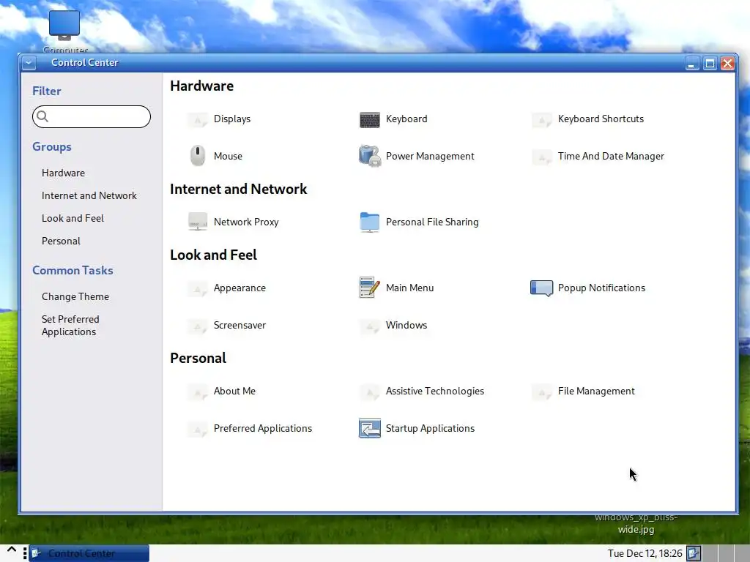
Task: Click the Startup Applications label
Action: (430, 429)
